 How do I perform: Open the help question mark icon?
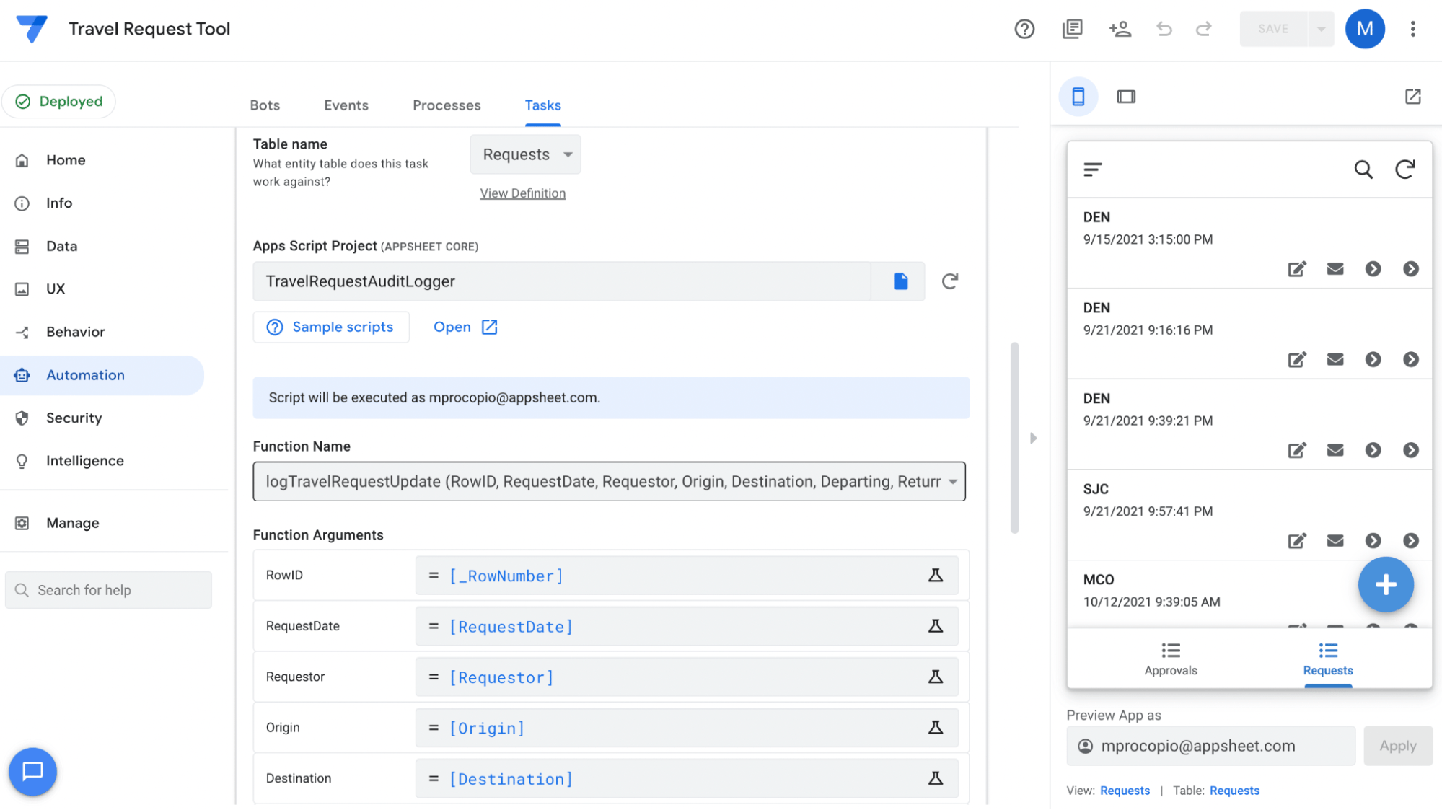1024,29
